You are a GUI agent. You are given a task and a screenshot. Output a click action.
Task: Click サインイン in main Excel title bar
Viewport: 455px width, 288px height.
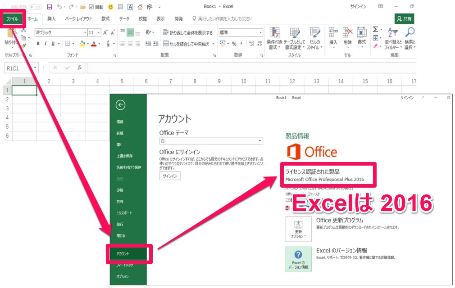[358, 6]
